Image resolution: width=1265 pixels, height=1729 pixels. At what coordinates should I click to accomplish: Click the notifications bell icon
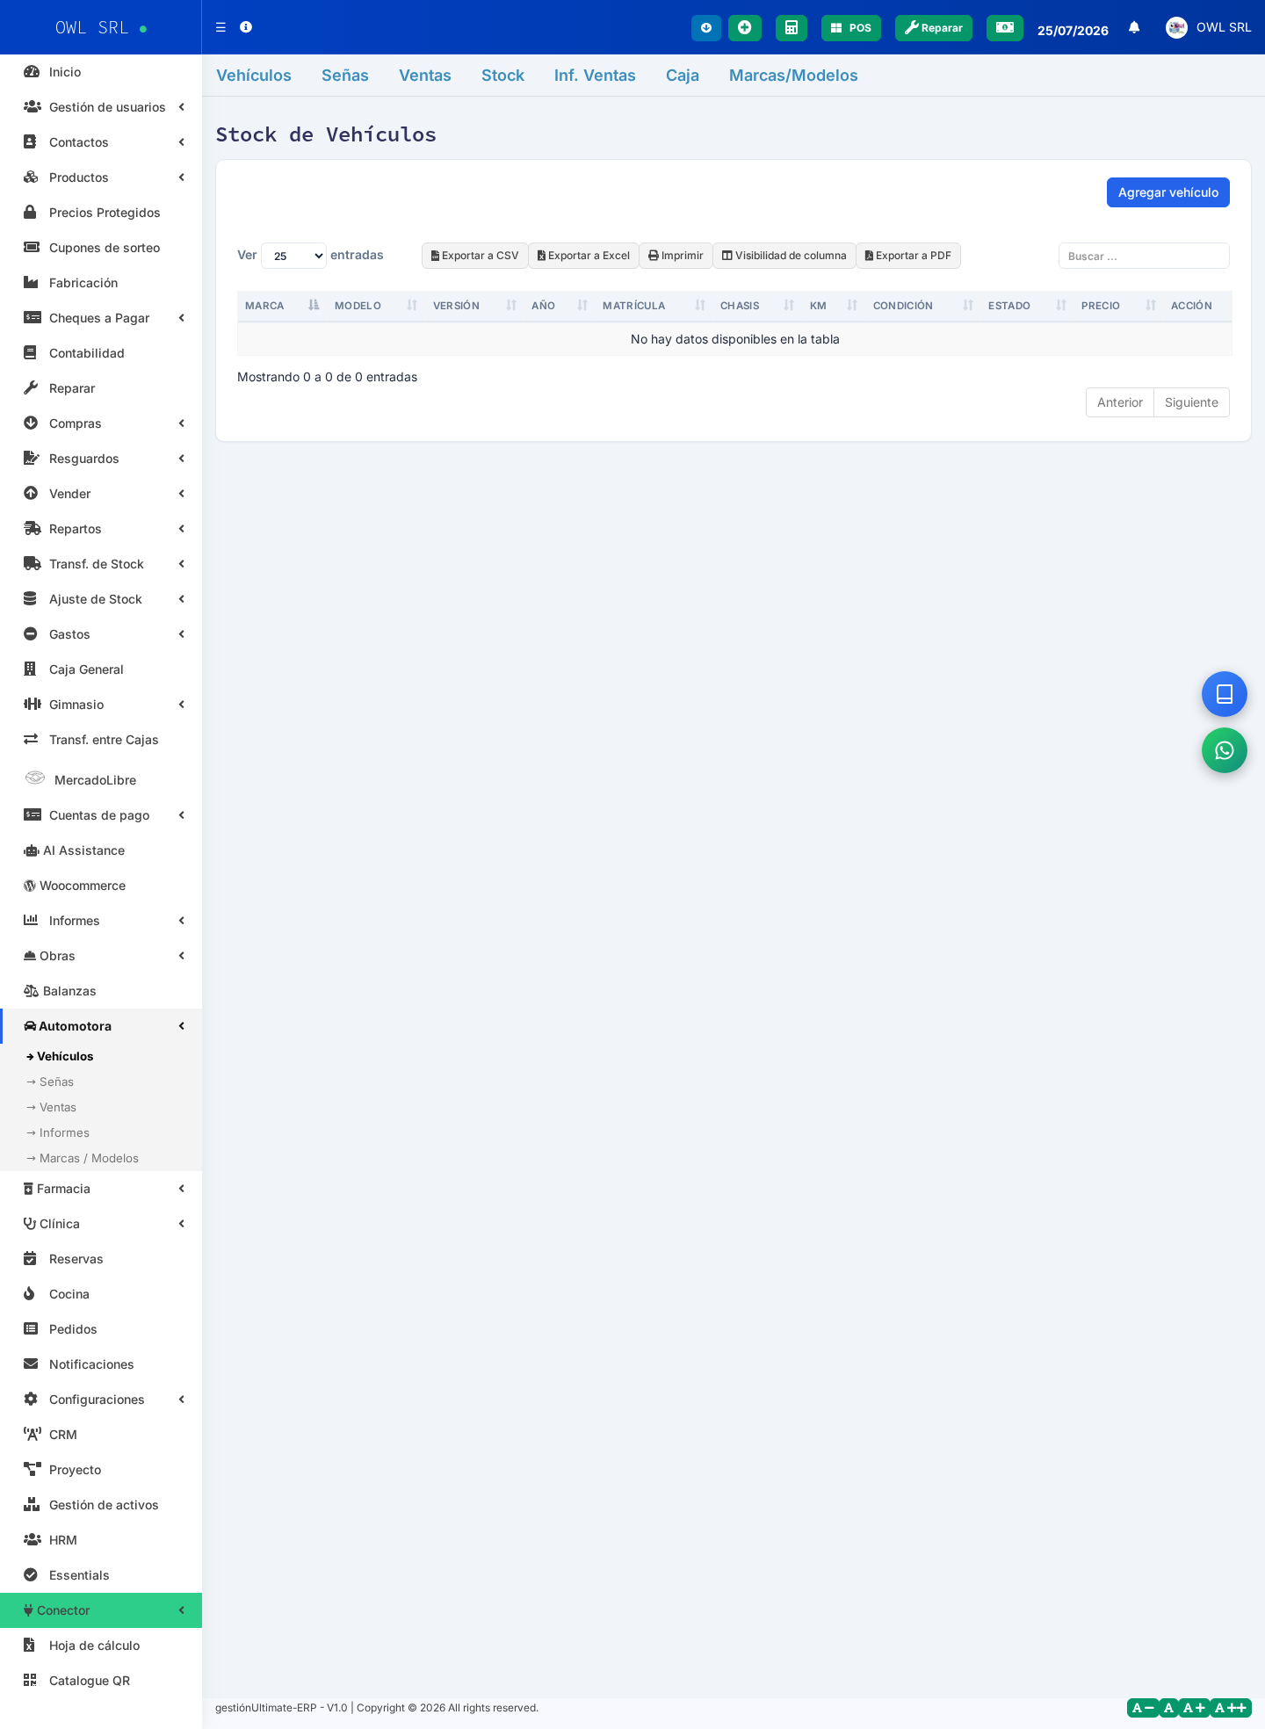click(1134, 27)
